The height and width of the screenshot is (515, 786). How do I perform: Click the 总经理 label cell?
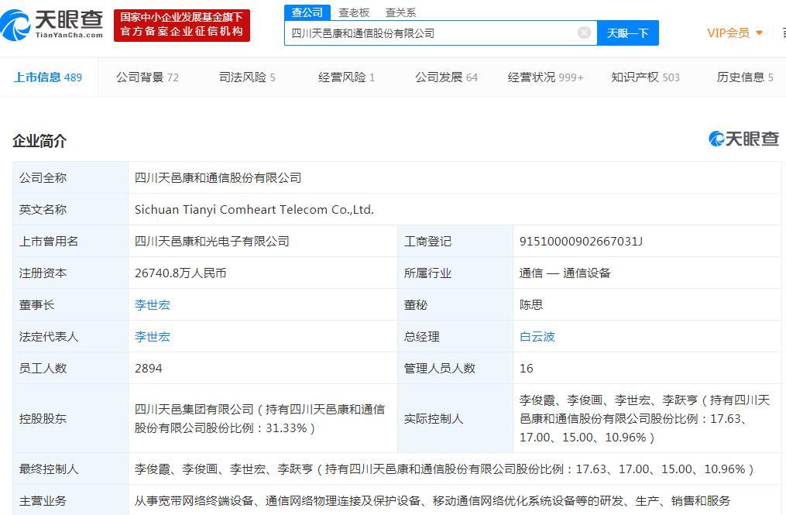point(455,336)
